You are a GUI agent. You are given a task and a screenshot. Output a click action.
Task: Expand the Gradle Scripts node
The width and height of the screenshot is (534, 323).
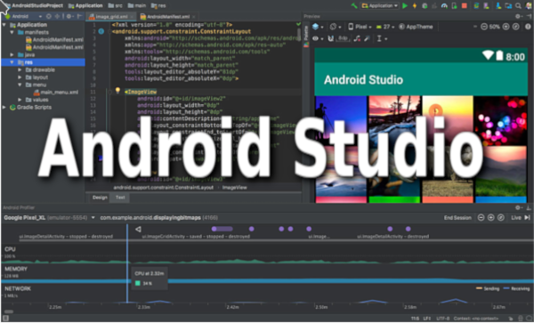coord(4,107)
